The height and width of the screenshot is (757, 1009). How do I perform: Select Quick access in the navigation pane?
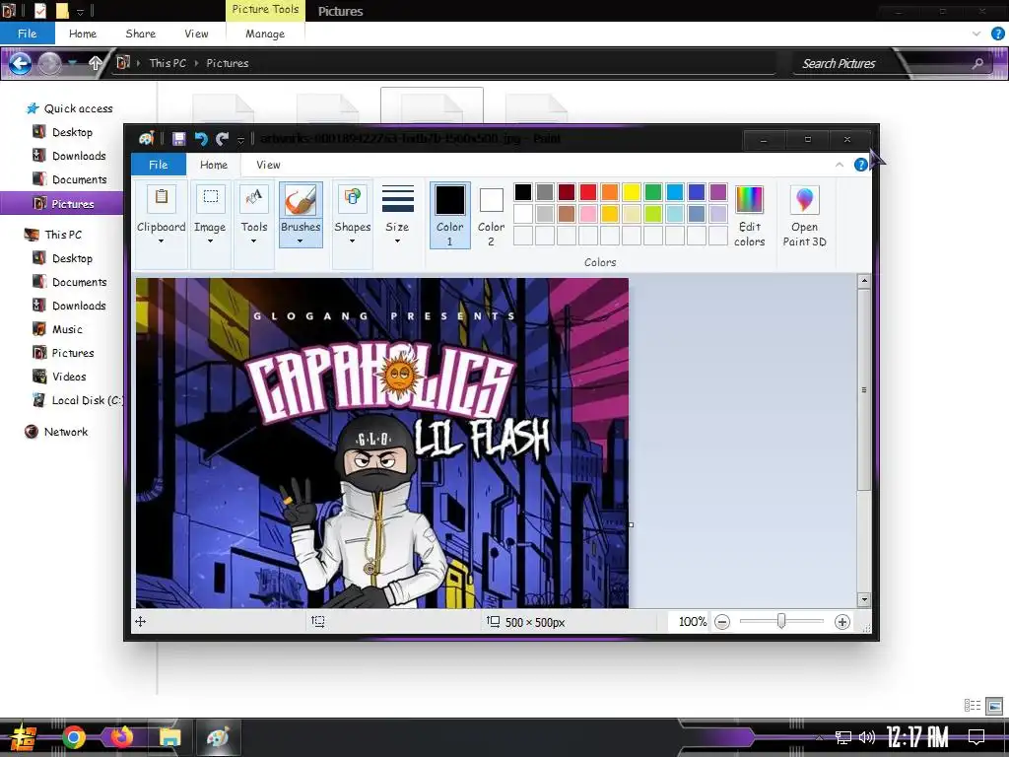pos(78,108)
